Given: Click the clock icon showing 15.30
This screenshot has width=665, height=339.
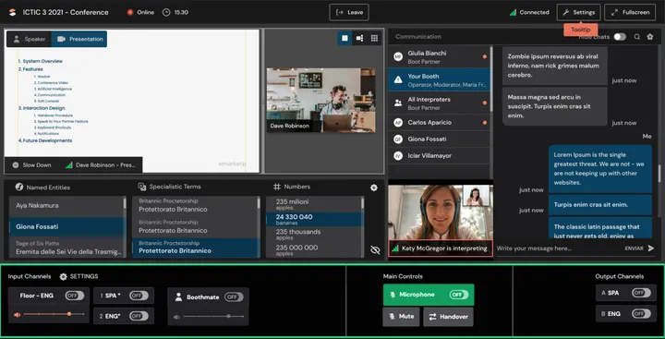Looking at the screenshot, I should click(x=166, y=12).
